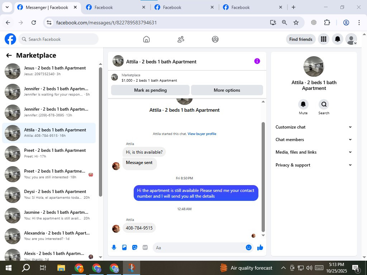Click the Search Facebook field

coord(58,39)
